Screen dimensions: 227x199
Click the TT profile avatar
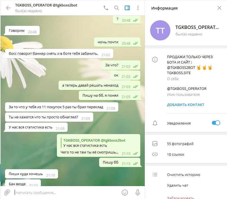[160, 30]
